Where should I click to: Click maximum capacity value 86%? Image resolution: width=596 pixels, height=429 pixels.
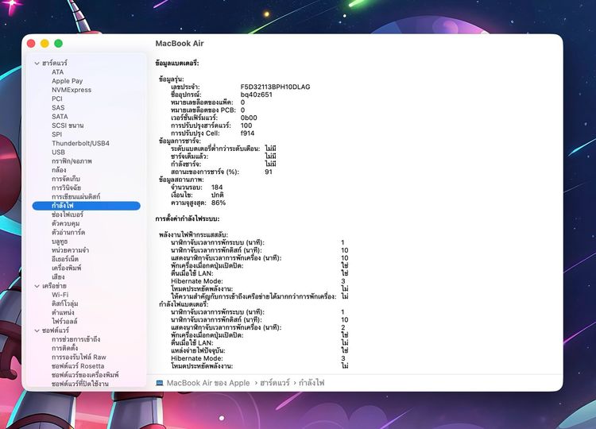click(x=219, y=203)
